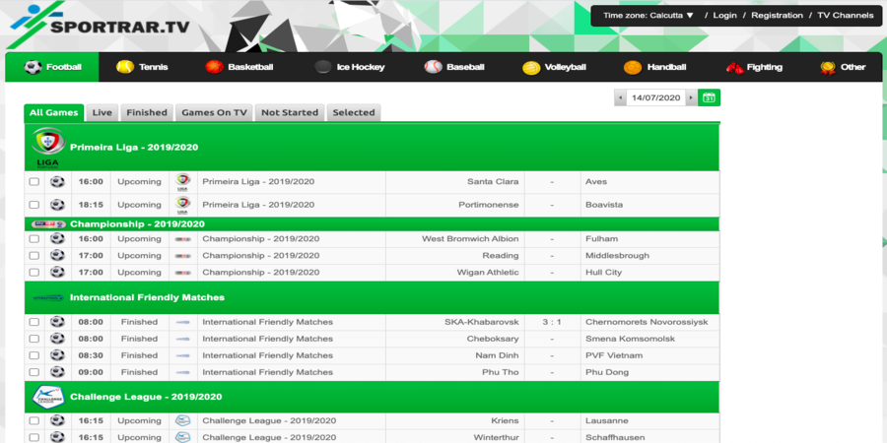Tick the Phu Tho vs Phu Dong checkbox

point(34,372)
